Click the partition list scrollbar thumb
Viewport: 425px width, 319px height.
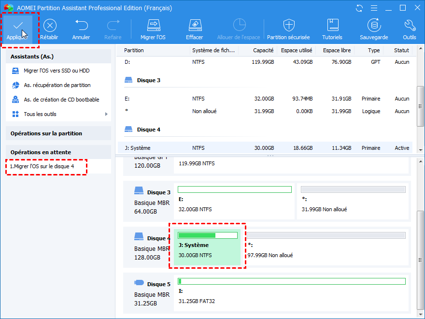point(420,106)
